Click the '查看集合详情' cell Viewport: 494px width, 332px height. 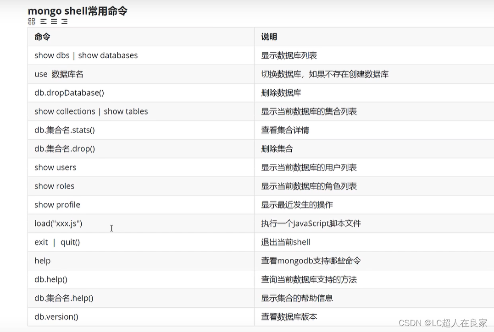374,130
